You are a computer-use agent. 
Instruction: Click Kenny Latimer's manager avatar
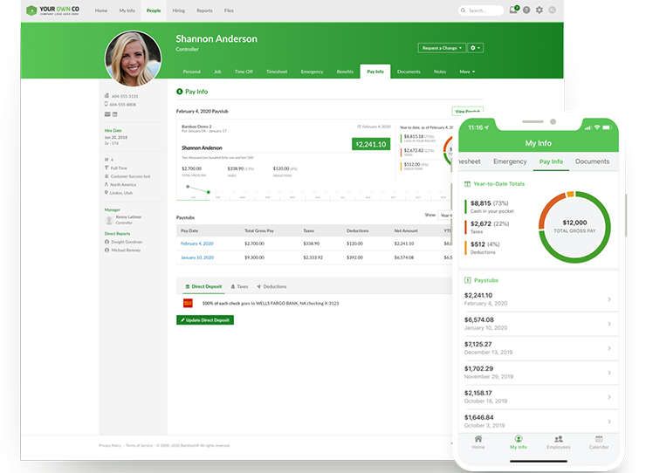109,220
